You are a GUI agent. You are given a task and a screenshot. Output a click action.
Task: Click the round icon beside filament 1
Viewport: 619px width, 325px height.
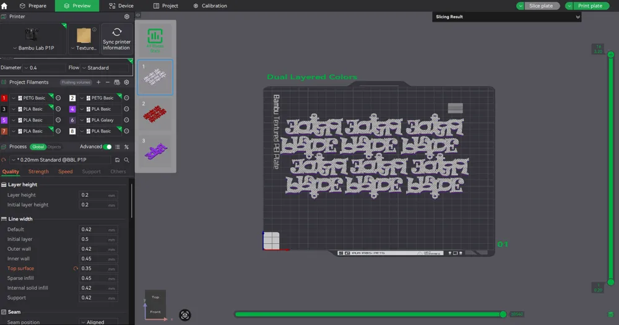click(x=58, y=98)
